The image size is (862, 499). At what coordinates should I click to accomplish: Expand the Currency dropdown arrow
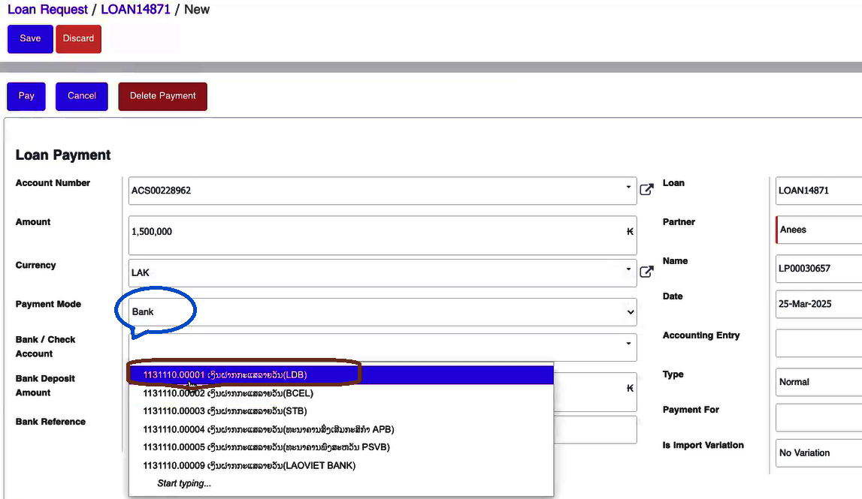pos(628,269)
